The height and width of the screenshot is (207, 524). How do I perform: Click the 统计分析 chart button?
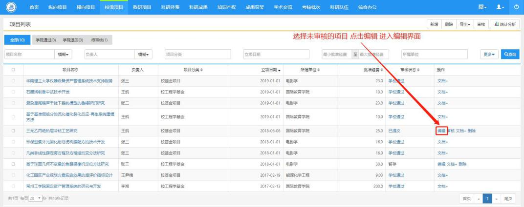pos(505,24)
